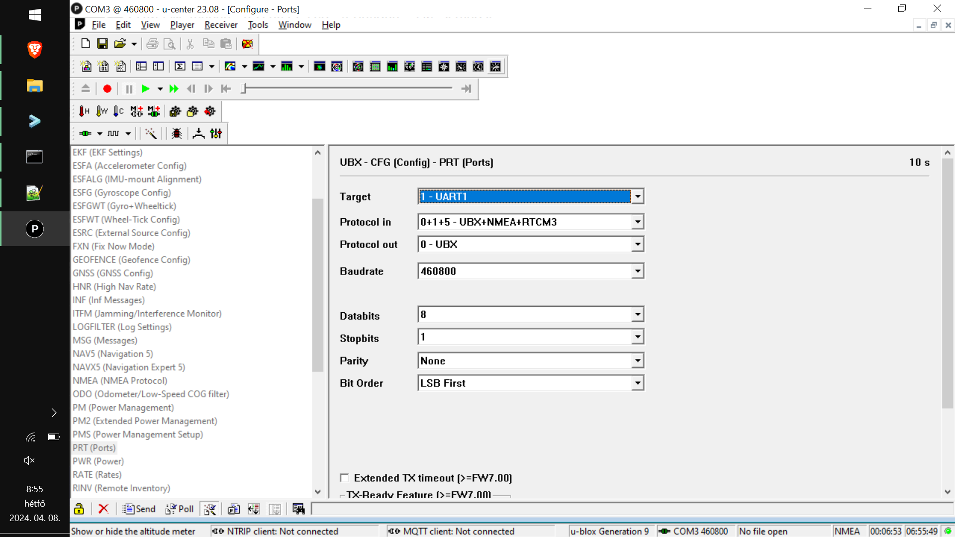Toggle the padlock icon near the Send button
Image resolution: width=955 pixels, height=537 pixels.
pyautogui.click(x=79, y=509)
